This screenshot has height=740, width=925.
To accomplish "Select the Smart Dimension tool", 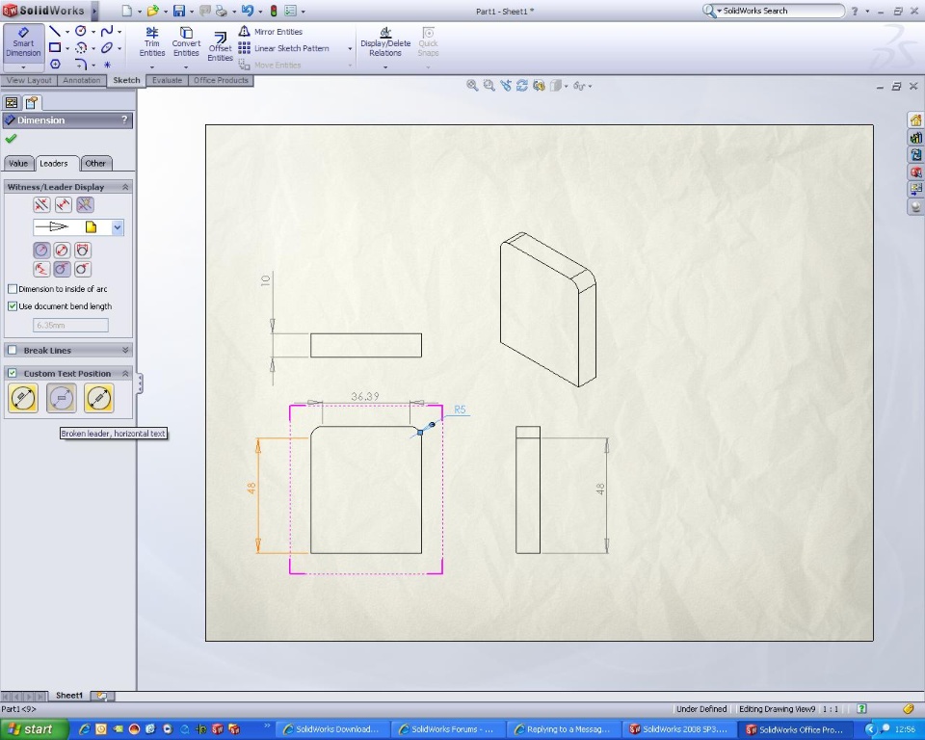I will point(23,41).
